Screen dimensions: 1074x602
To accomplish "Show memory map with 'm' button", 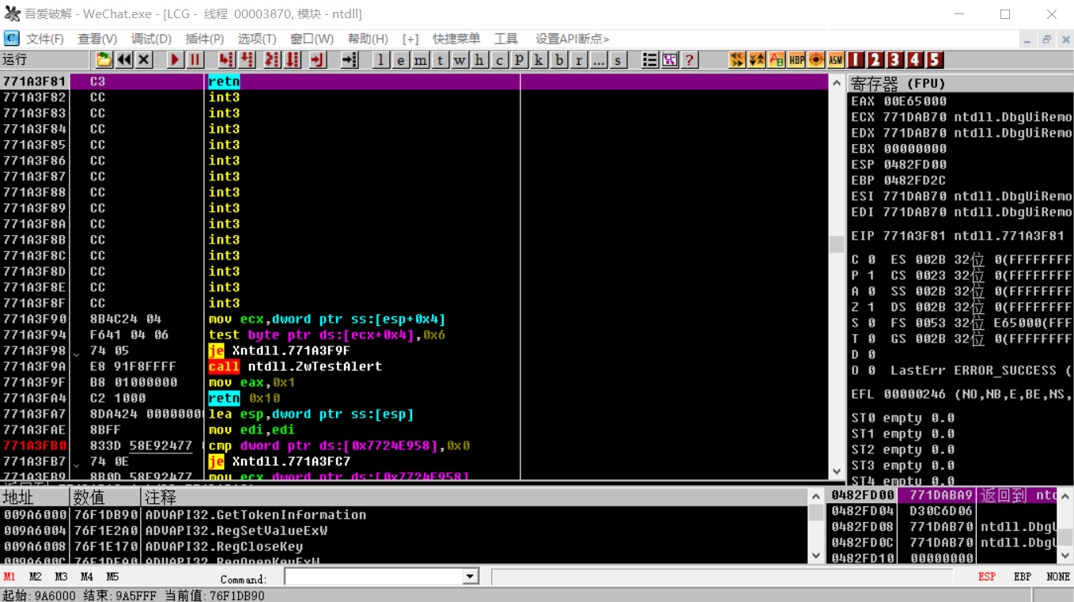I will coord(421,60).
